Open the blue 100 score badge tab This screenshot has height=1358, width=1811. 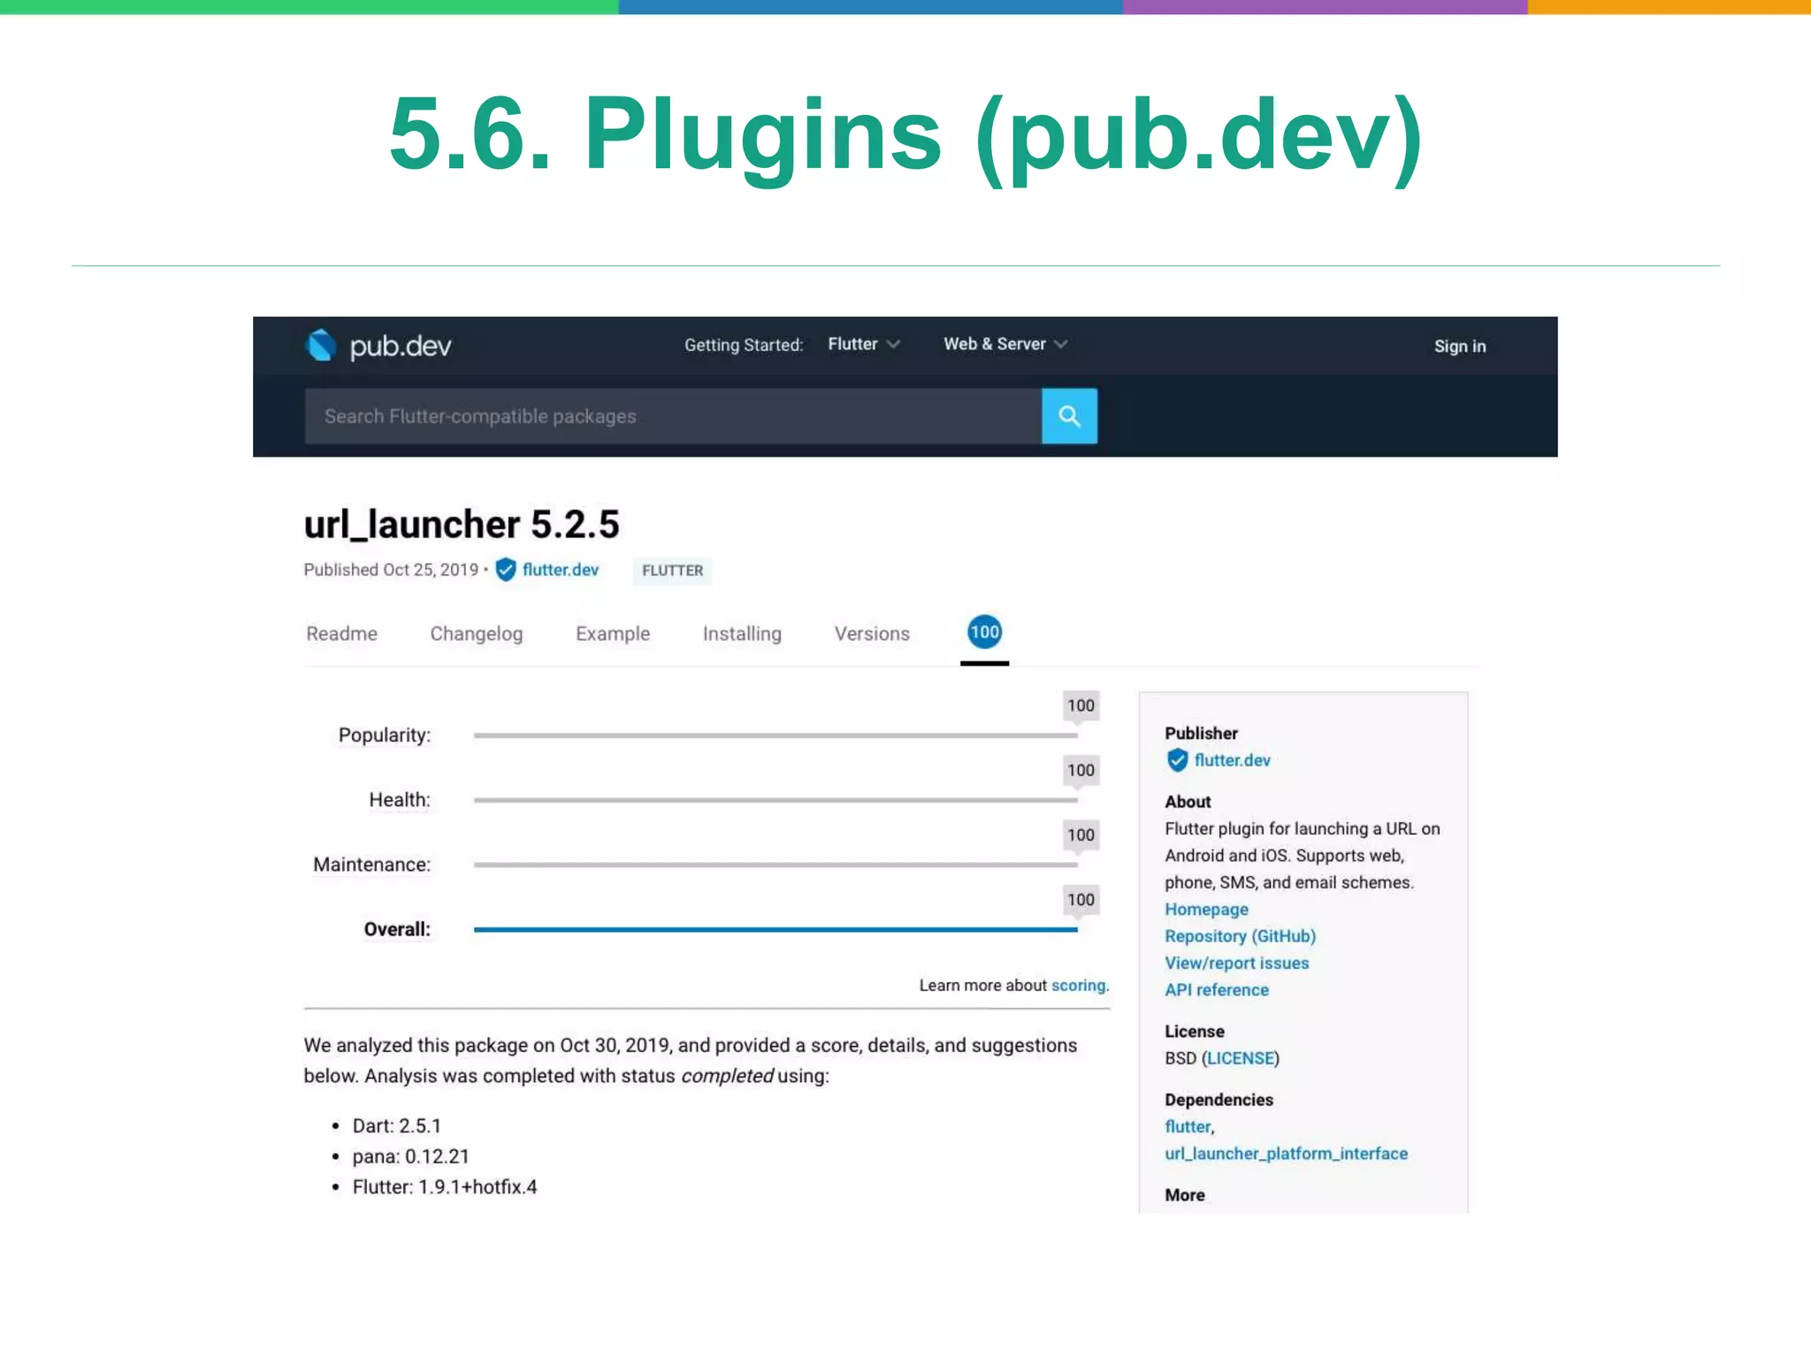[x=984, y=632]
